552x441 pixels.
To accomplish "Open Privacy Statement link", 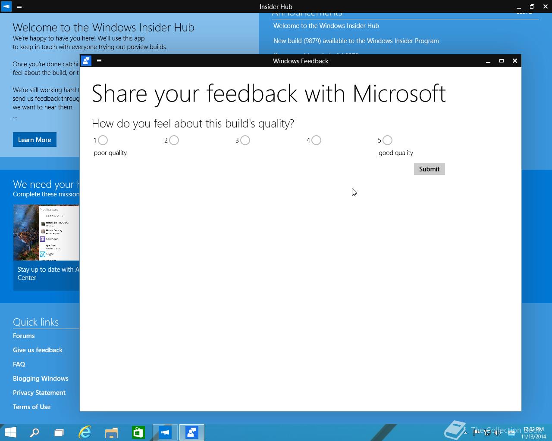I will tap(39, 393).
